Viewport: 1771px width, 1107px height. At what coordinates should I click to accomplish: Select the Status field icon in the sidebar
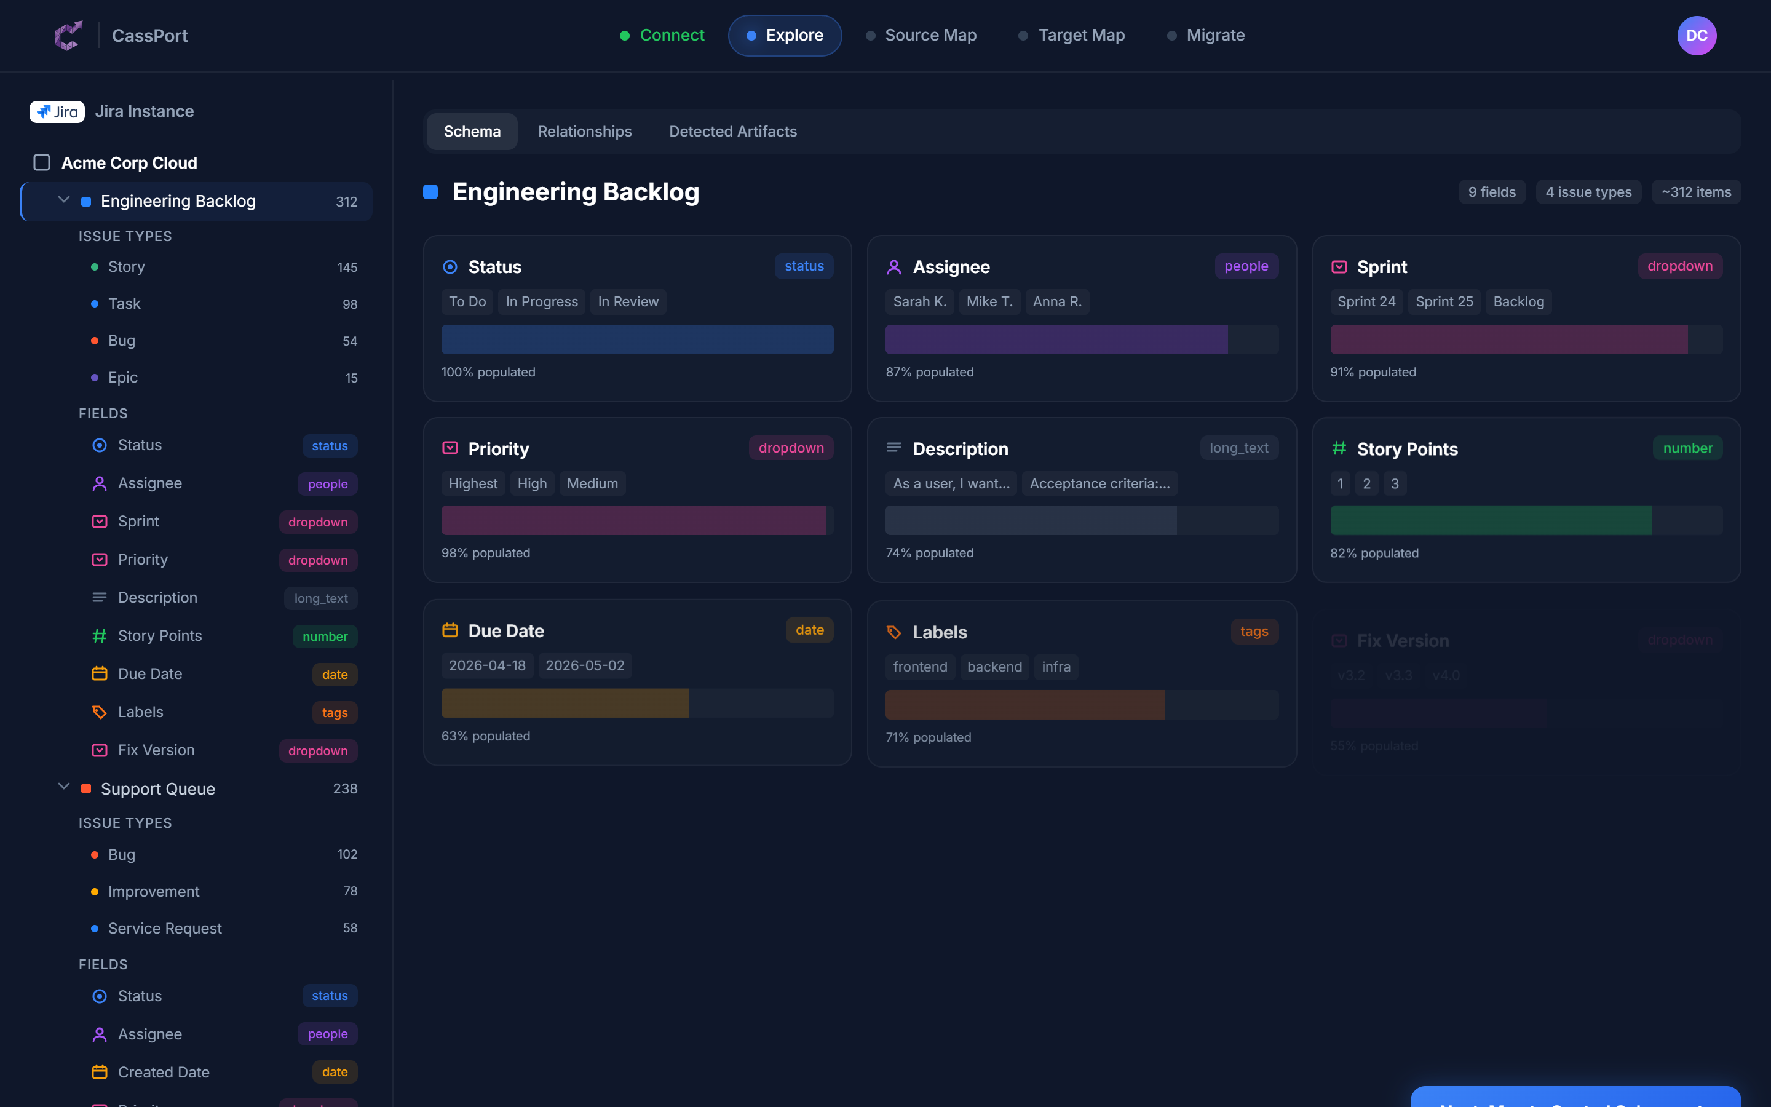click(100, 445)
